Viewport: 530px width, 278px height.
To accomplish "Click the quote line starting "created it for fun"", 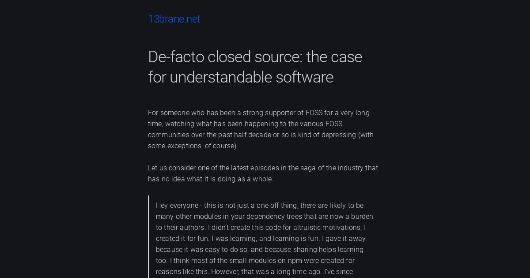I will [x=261, y=239].
